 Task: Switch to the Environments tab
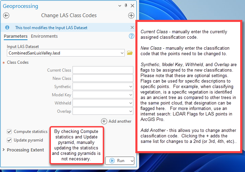[44, 36]
